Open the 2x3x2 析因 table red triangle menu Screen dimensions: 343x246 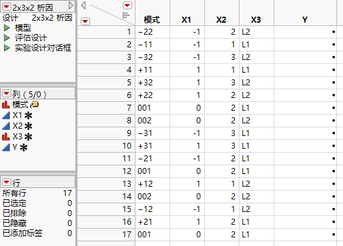tap(6, 7)
